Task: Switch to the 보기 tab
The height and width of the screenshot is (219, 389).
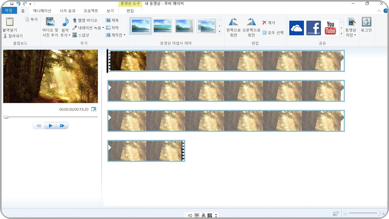Action: (x=110, y=11)
